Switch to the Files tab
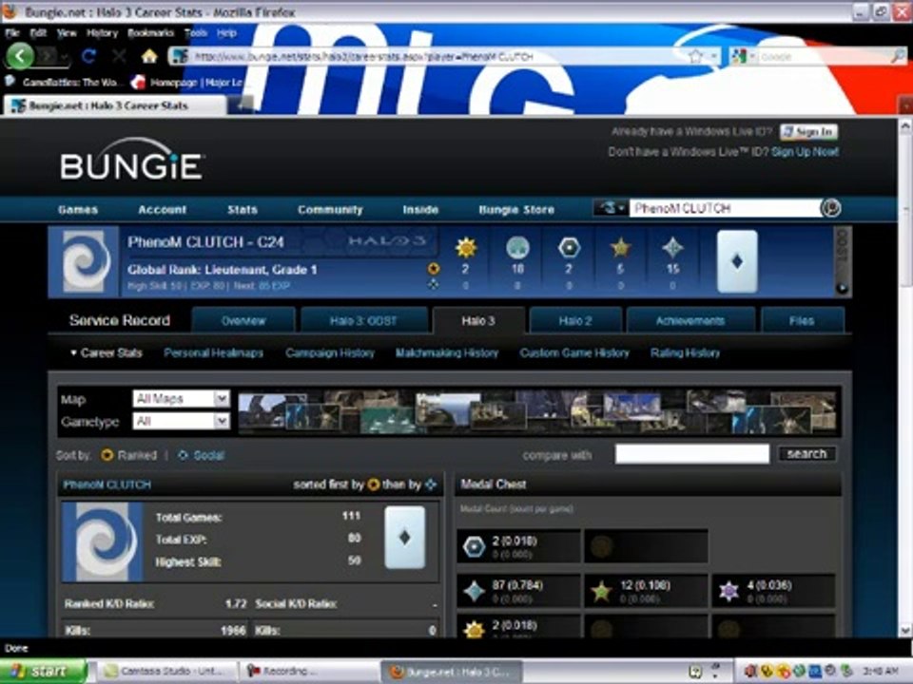 tap(802, 320)
